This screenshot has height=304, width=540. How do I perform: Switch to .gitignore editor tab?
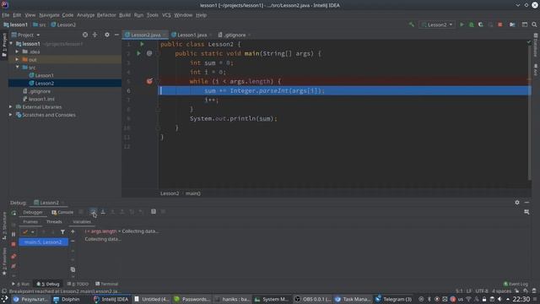(235, 35)
